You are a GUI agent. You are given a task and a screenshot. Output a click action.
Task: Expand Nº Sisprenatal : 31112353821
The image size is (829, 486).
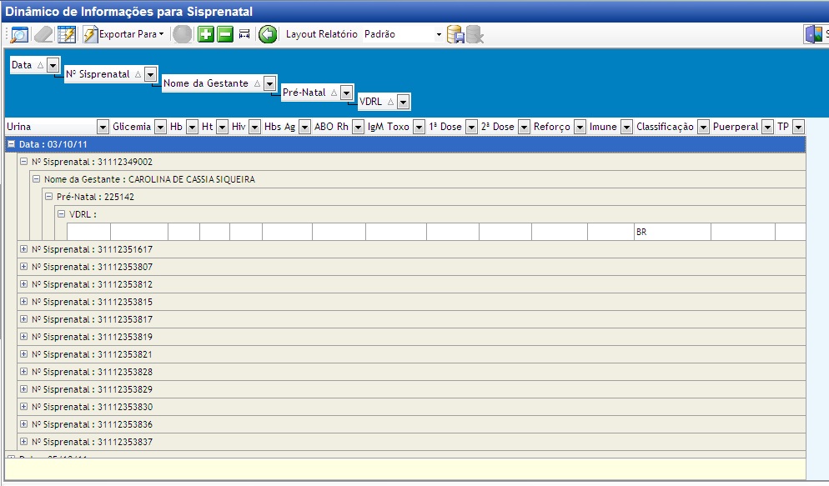24,353
